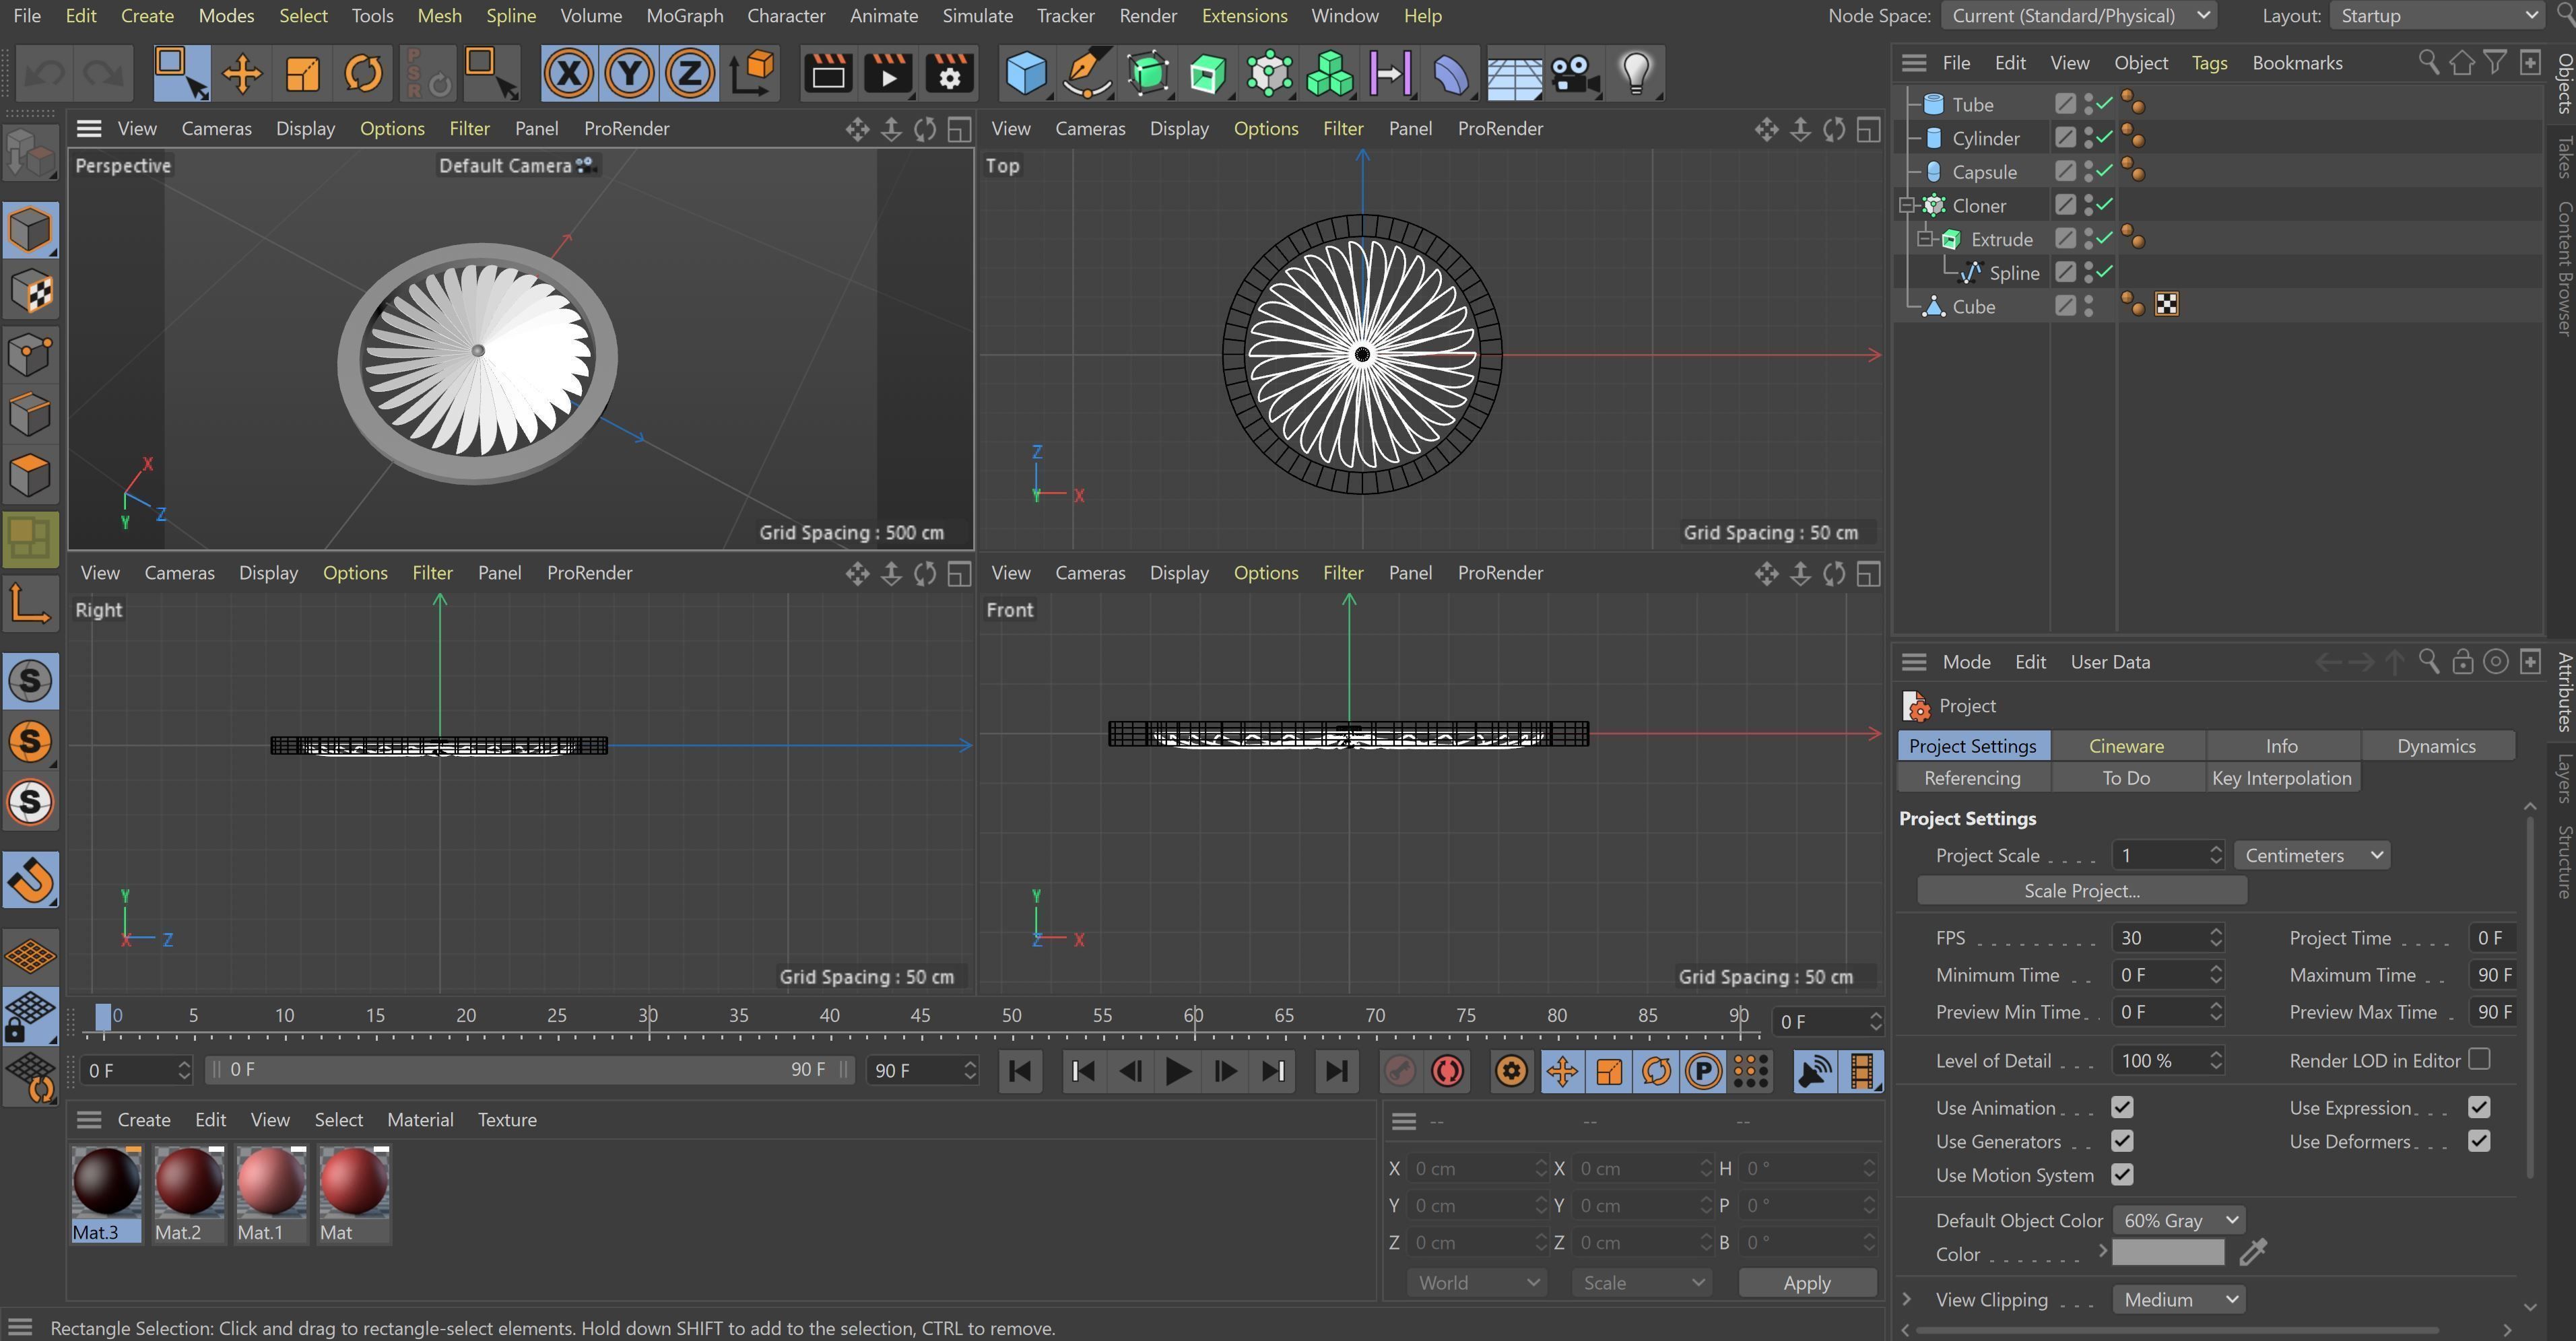Select the freehand spline Pen tool icon
The width and height of the screenshot is (2576, 1341).
(1087, 73)
